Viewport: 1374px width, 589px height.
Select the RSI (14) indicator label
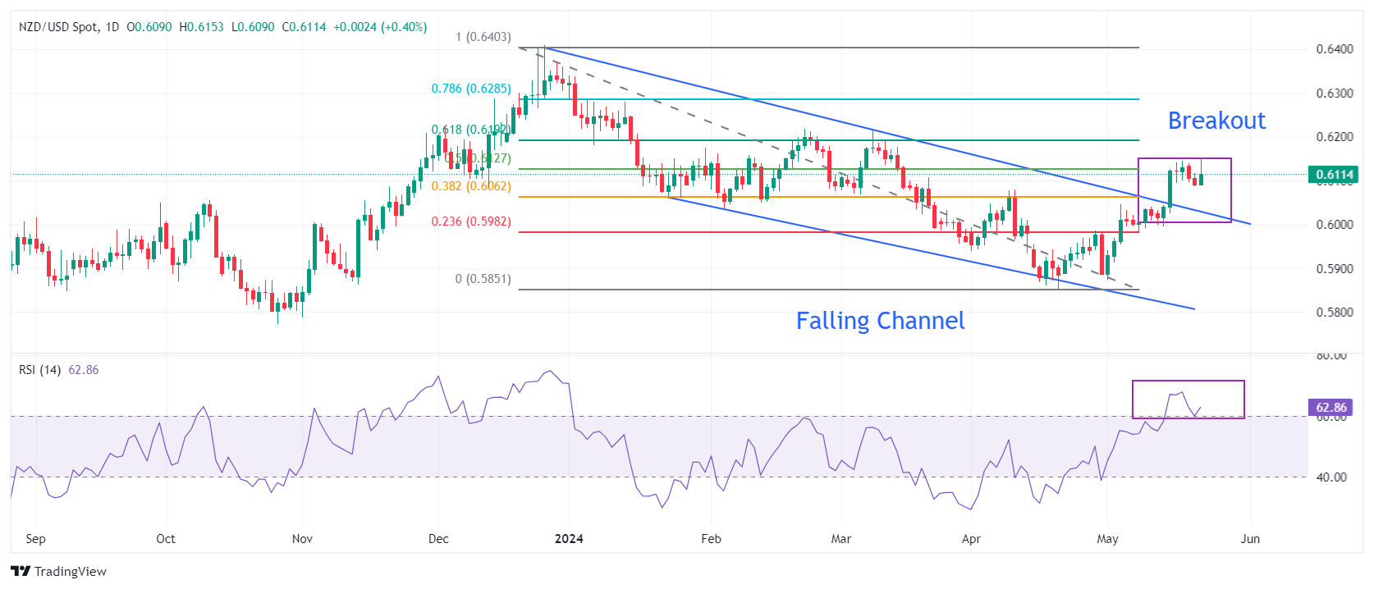tap(39, 370)
